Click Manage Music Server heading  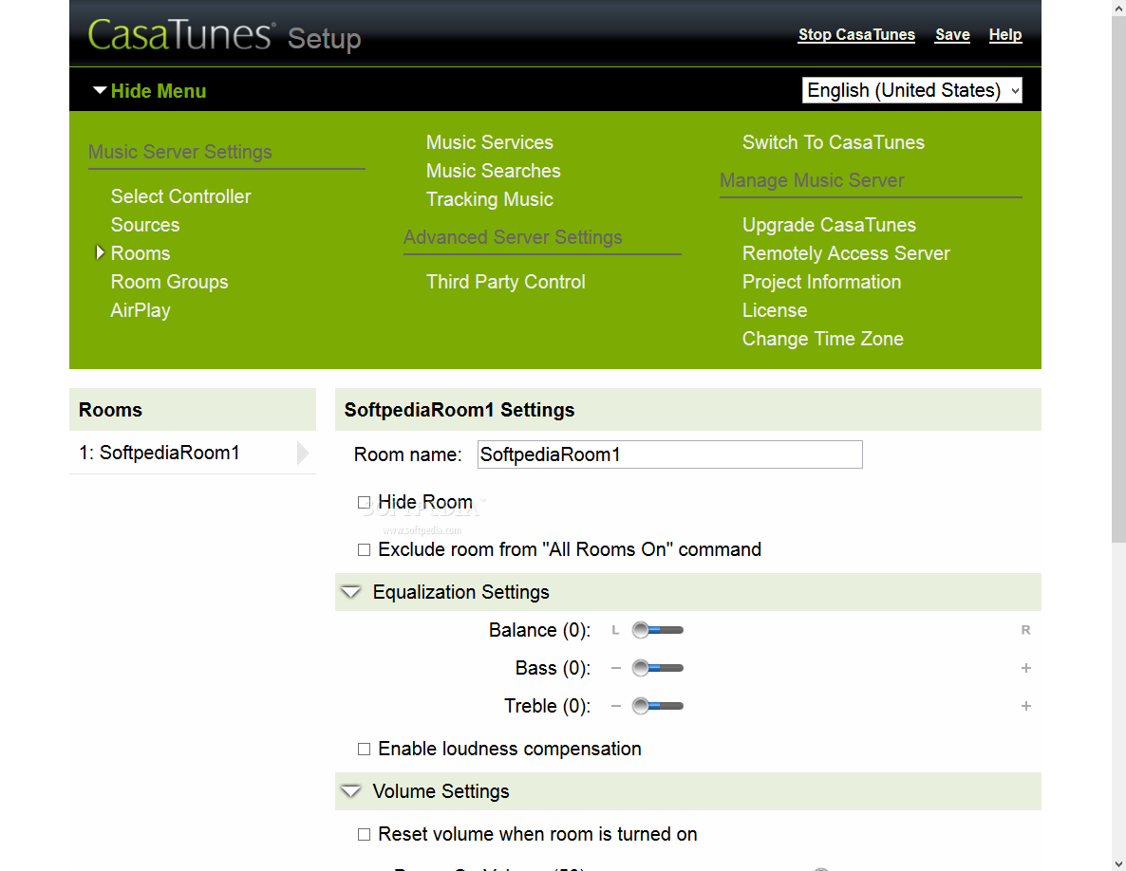[812, 180]
